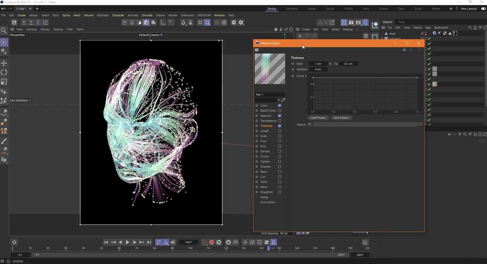Enable the Transparency channel checkbox
This screenshot has height=264, width=487.
click(x=280, y=121)
